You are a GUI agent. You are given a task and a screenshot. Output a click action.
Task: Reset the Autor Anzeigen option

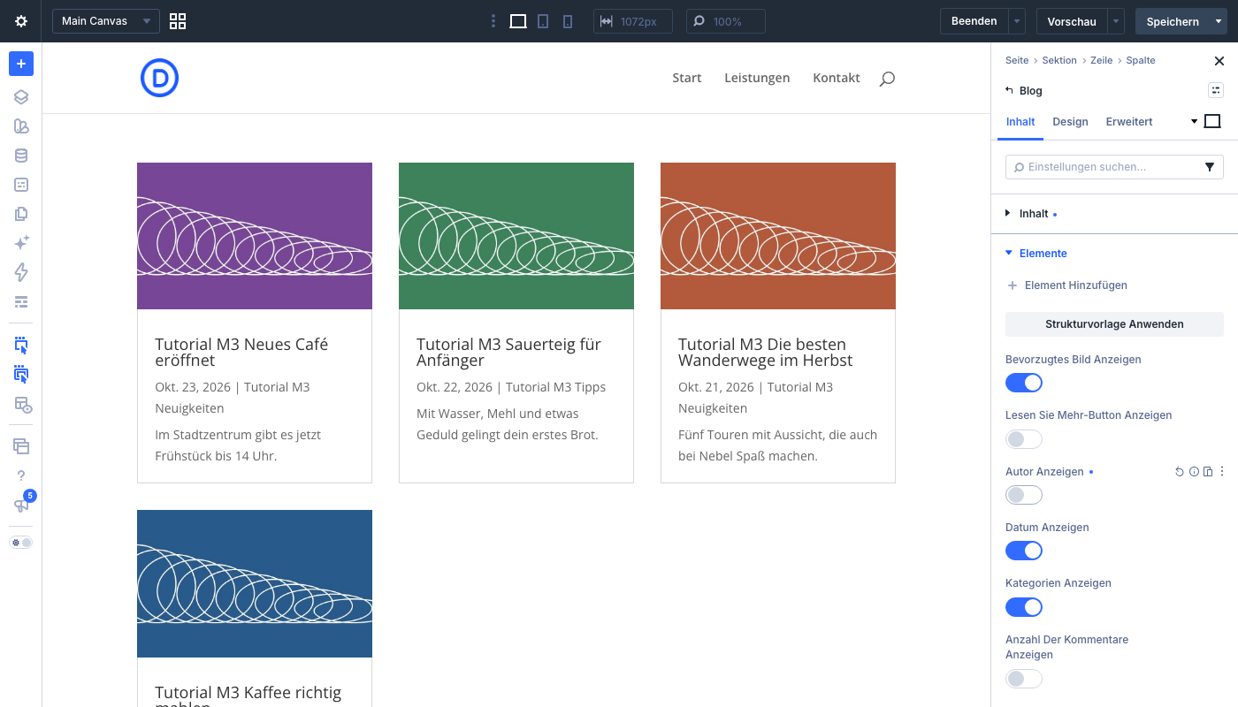click(x=1180, y=472)
